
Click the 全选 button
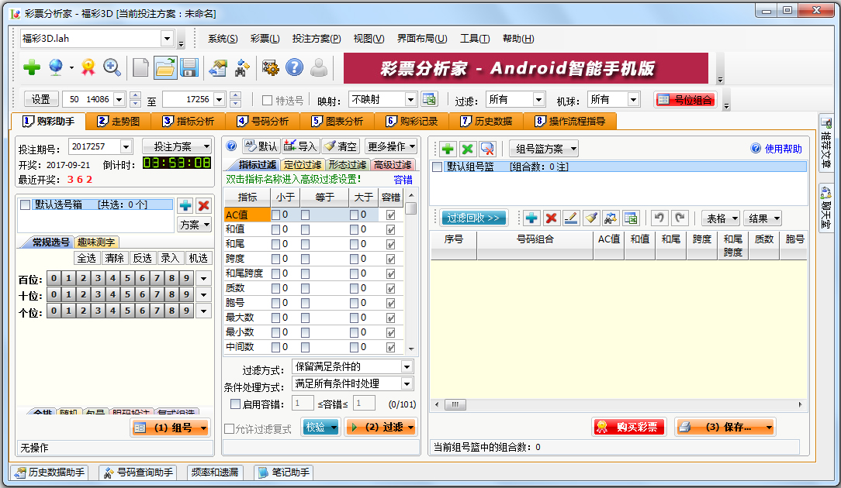(88, 258)
